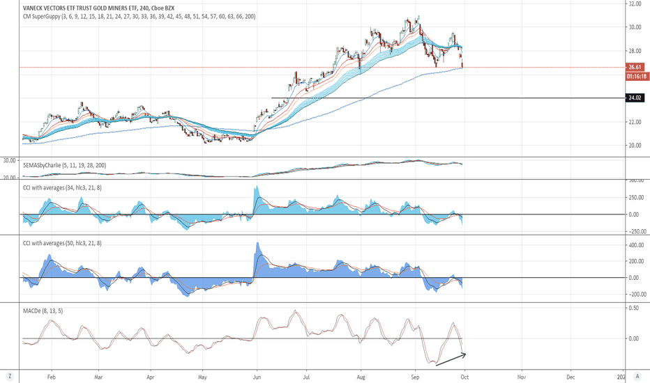Click the Dec label on the time axis
Viewport: 650px width, 383px height.
pyautogui.click(x=570, y=377)
